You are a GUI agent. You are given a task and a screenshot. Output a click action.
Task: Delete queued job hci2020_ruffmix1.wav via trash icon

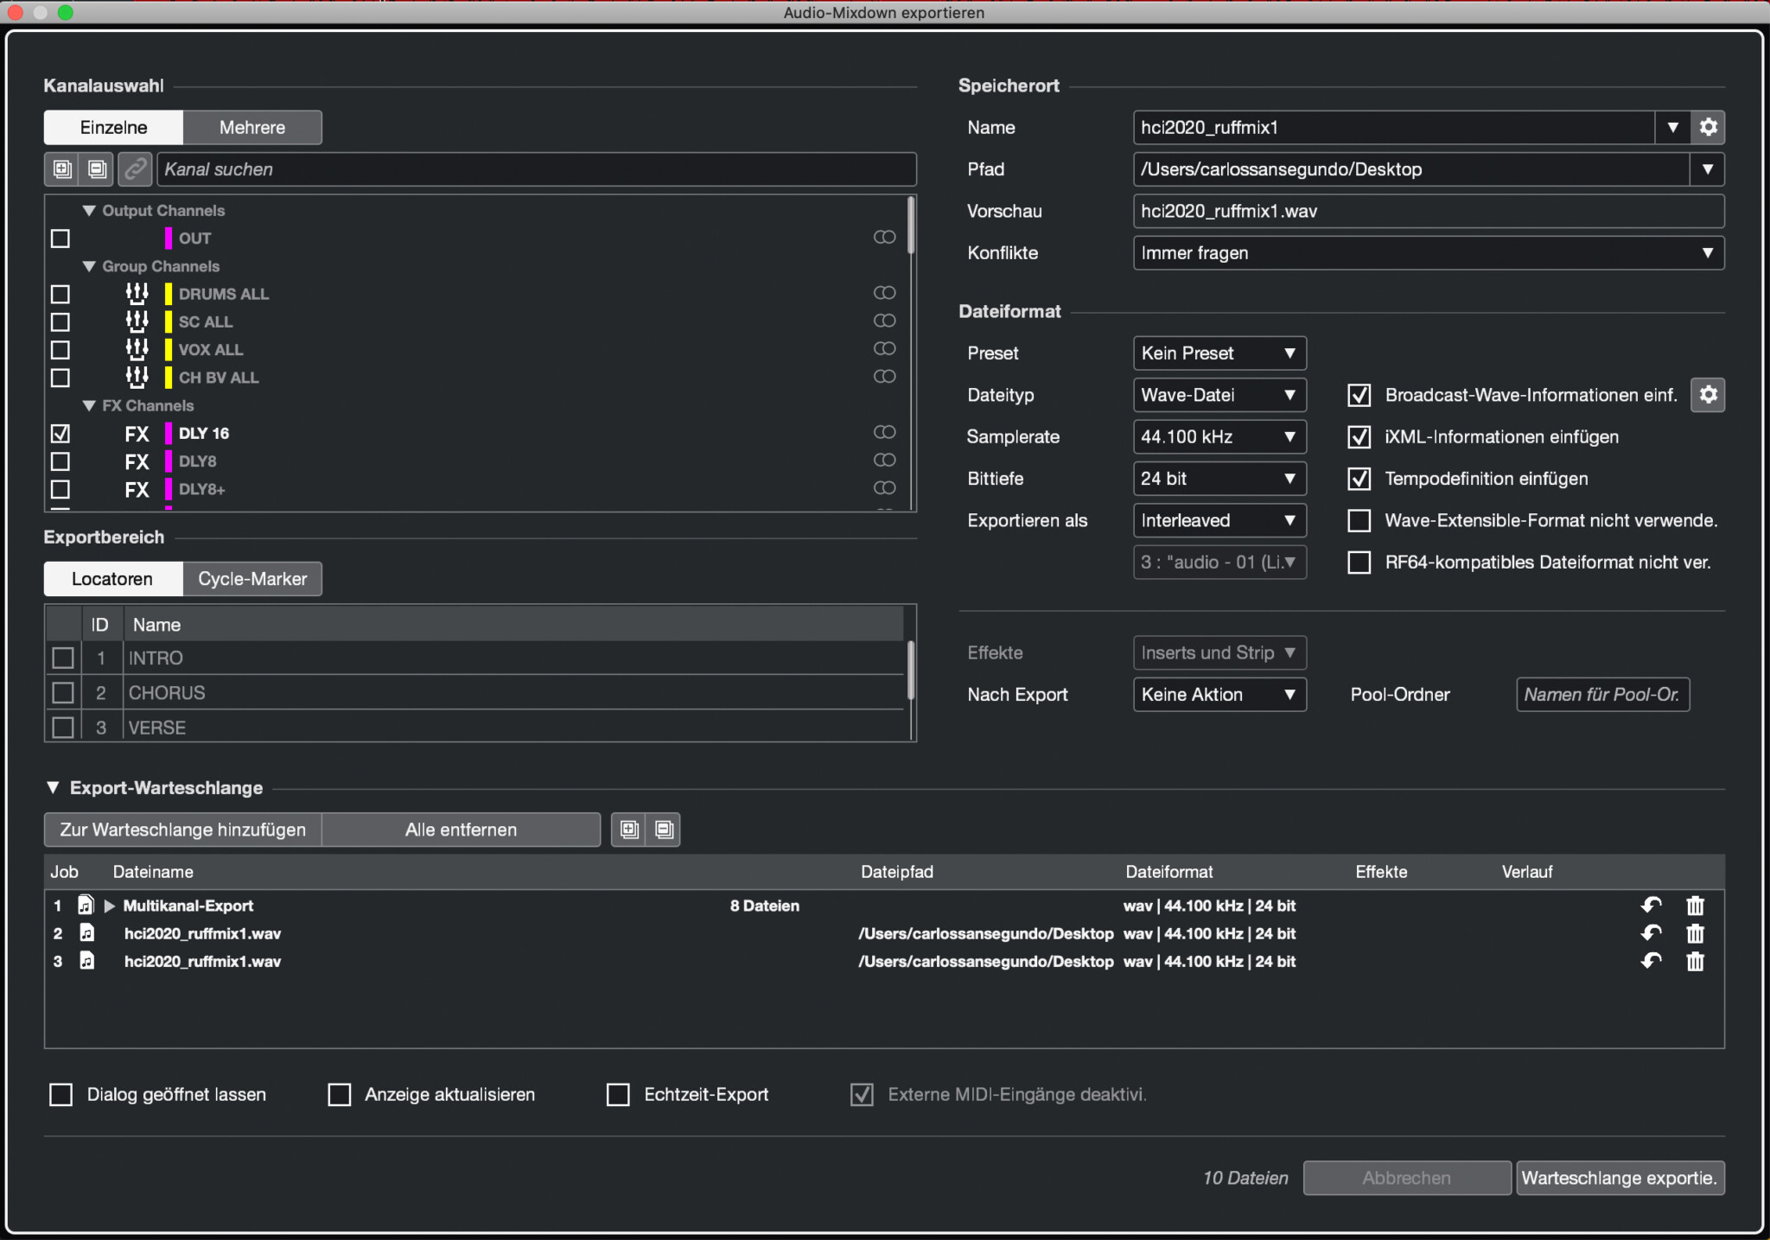pyautogui.click(x=1695, y=933)
